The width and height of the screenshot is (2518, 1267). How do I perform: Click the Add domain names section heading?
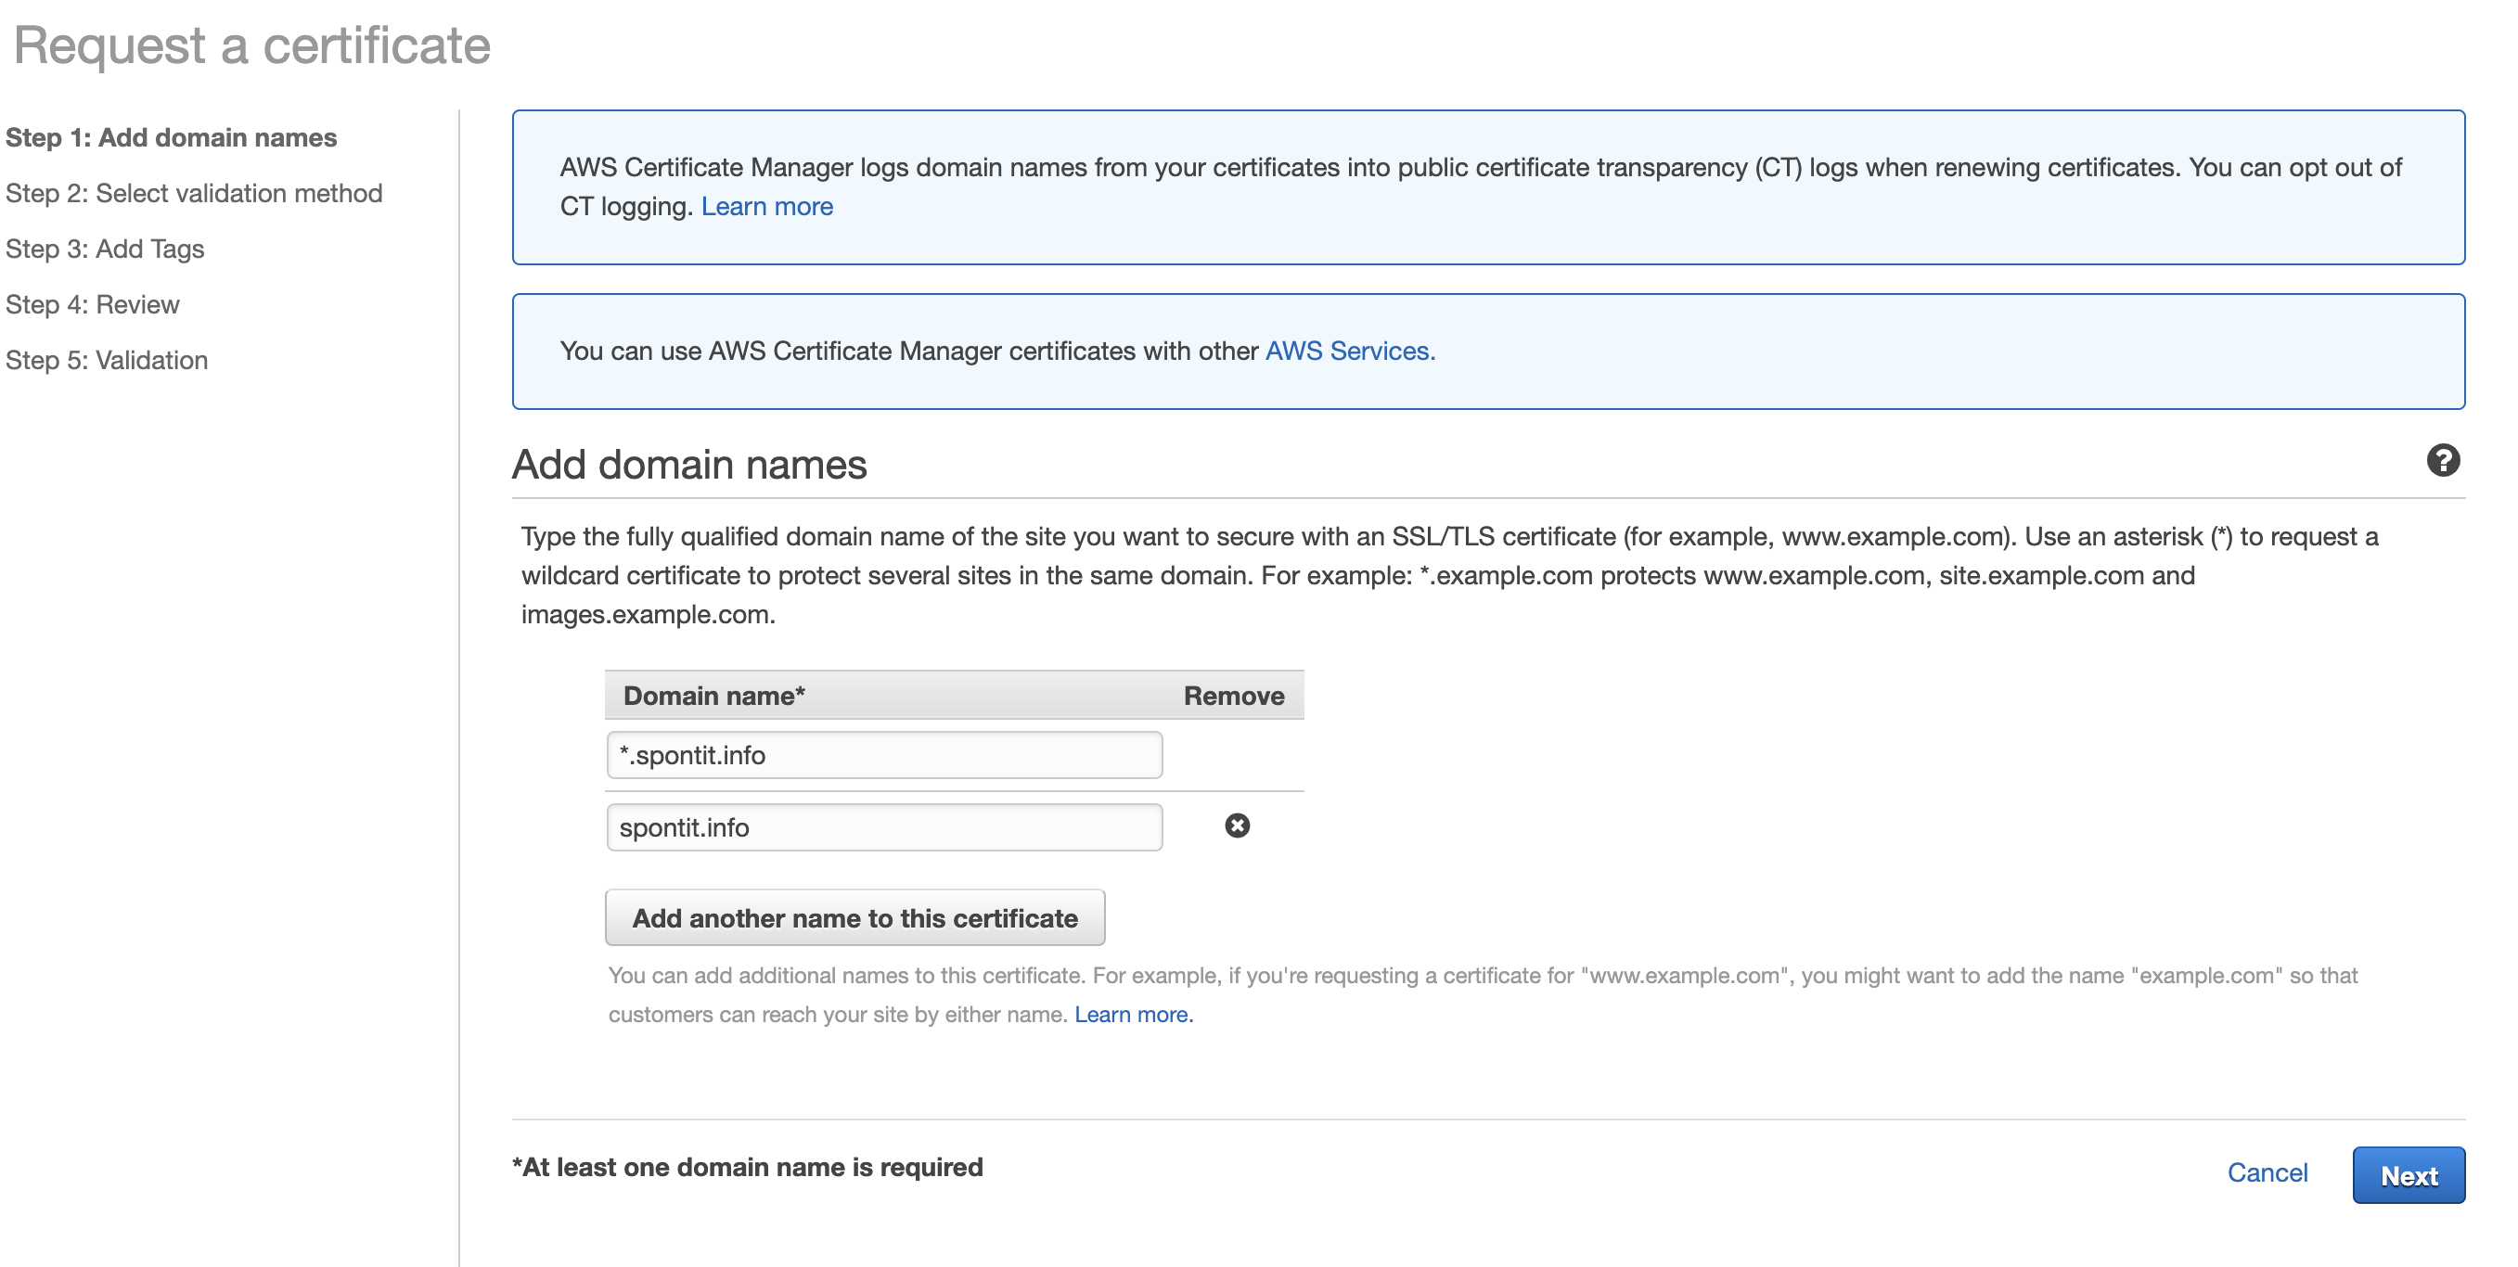pos(689,465)
